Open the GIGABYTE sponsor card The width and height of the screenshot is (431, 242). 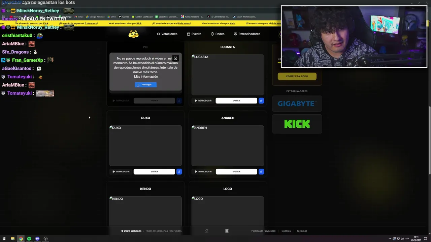click(x=297, y=104)
